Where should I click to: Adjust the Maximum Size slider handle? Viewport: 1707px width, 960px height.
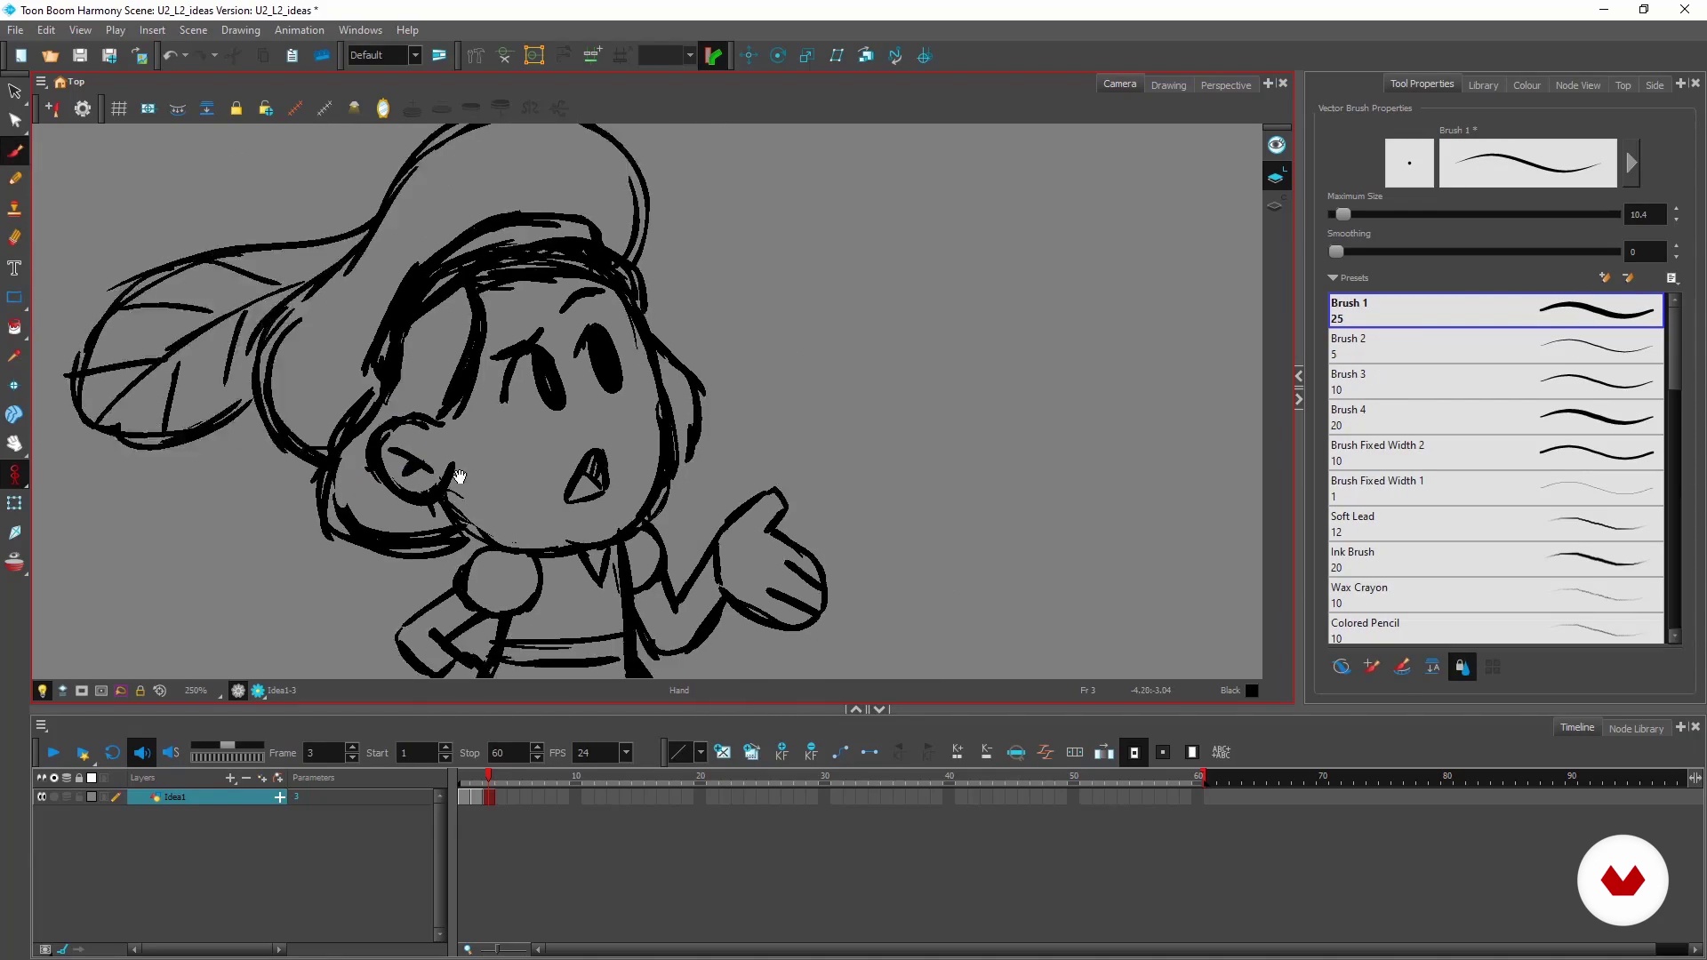point(1343,214)
